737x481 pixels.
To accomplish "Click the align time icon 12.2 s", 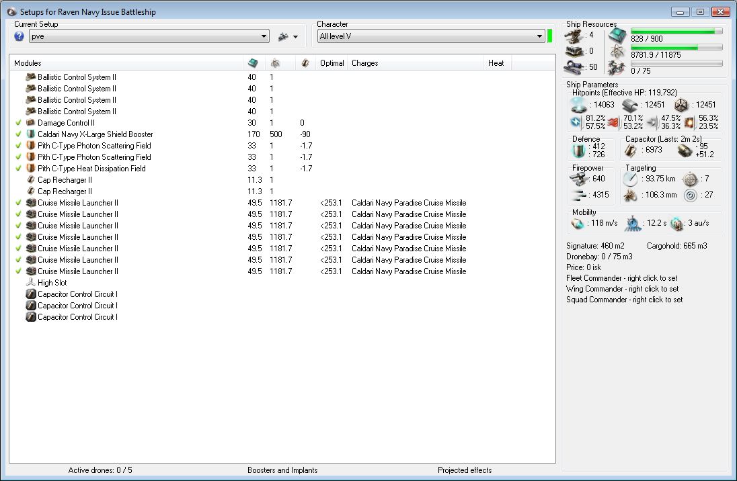I will click(x=633, y=224).
